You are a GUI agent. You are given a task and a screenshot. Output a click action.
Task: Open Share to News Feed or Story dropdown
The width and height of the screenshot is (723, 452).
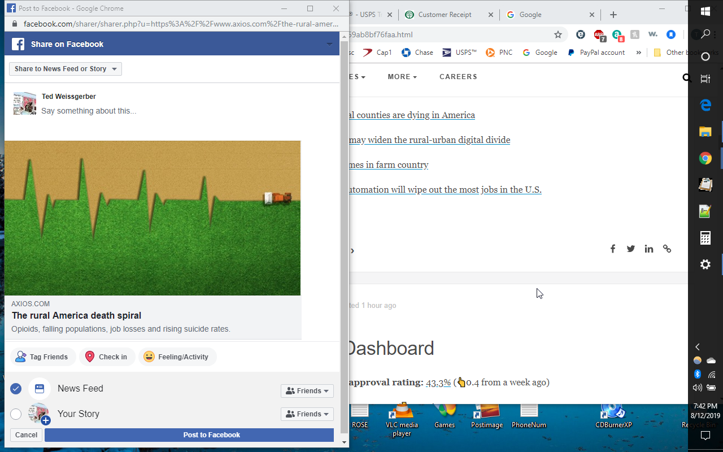click(66, 69)
